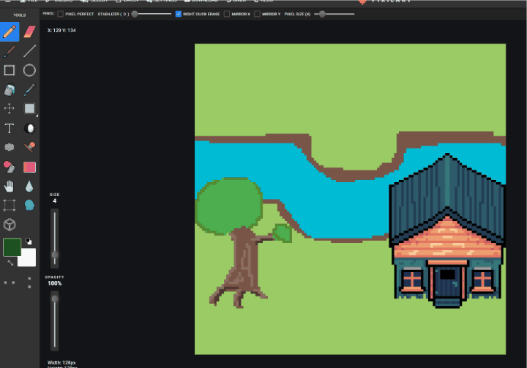Open the white secondary color swatch
Image resolution: width=527 pixels, height=368 pixels.
click(29, 258)
